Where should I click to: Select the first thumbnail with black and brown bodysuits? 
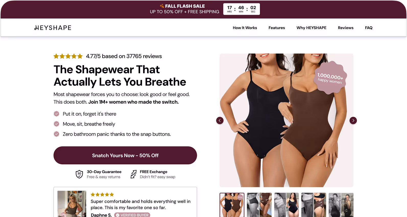point(232,205)
